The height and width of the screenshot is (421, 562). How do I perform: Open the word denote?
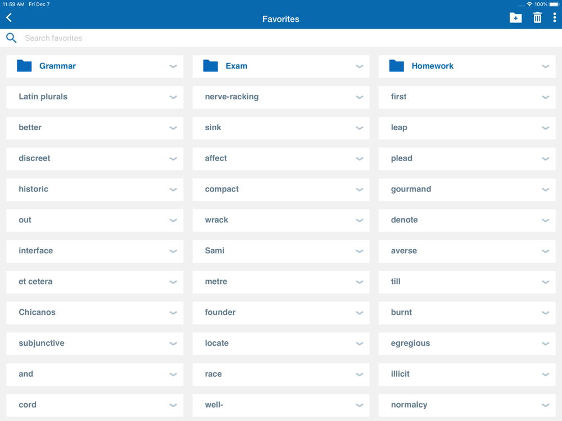click(x=404, y=220)
